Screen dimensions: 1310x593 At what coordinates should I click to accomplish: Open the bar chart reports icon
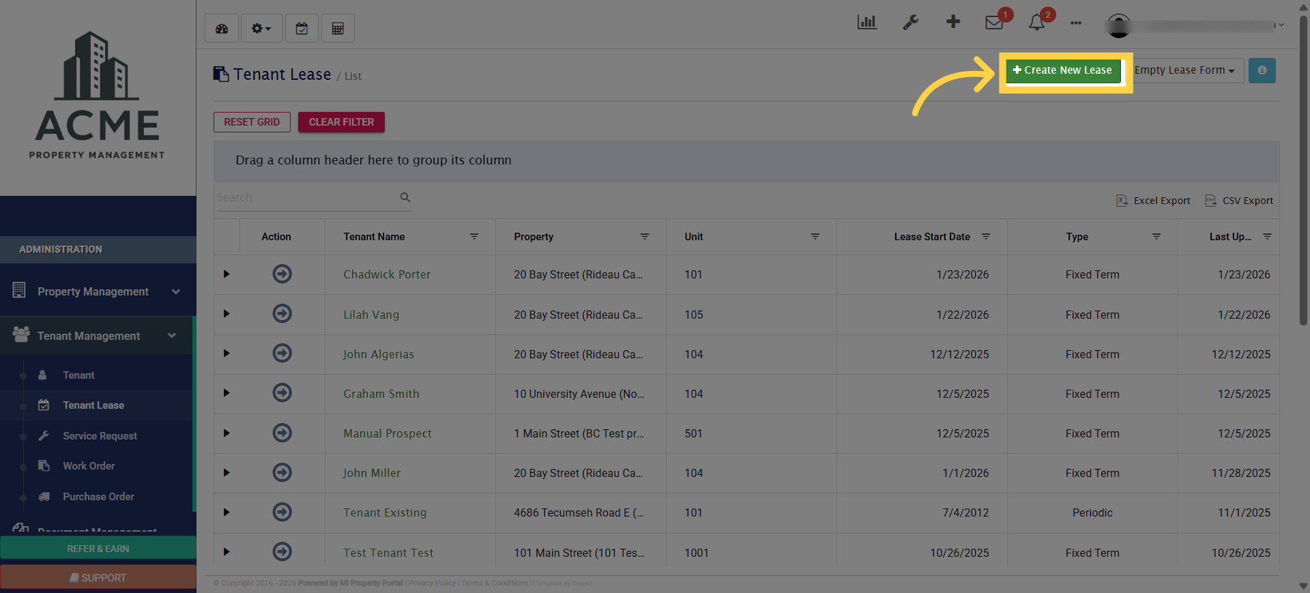tap(867, 23)
